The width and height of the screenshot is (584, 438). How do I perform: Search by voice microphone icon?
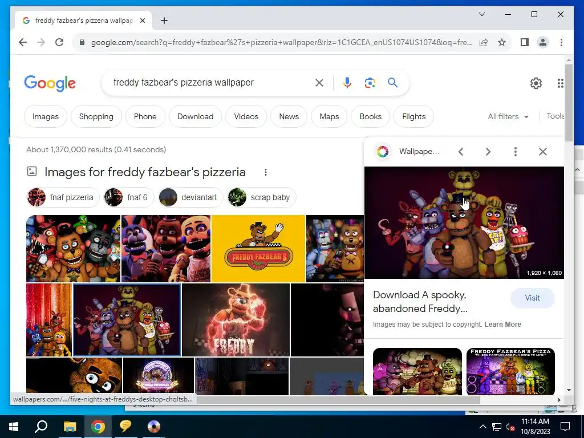(x=347, y=83)
